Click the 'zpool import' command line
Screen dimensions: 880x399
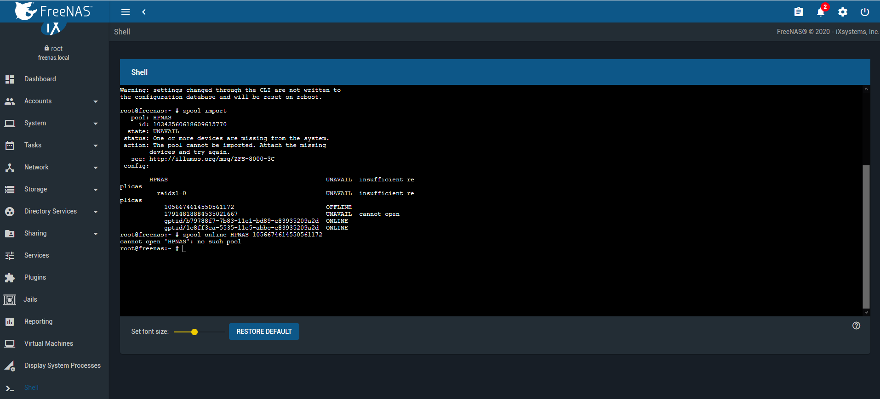pos(173,111)
